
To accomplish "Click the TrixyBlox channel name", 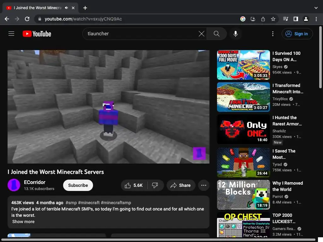I will point(280,99).
